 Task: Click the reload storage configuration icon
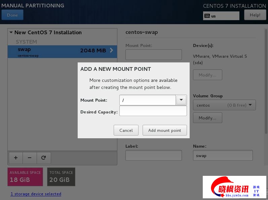click(x=44, y=158)
